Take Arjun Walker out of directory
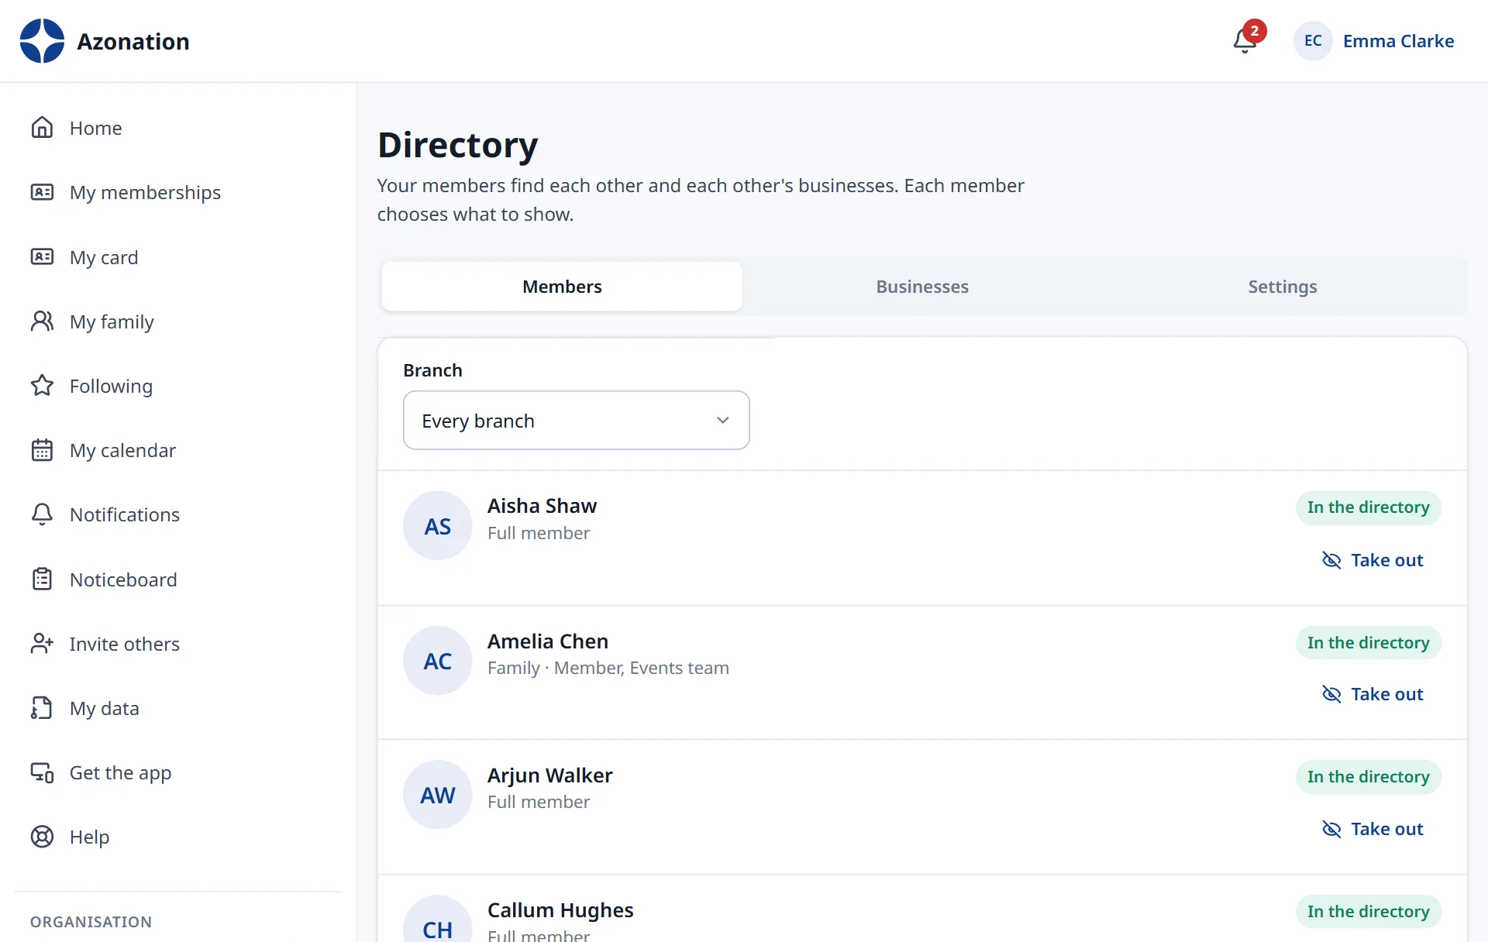 pos(1373,829)
